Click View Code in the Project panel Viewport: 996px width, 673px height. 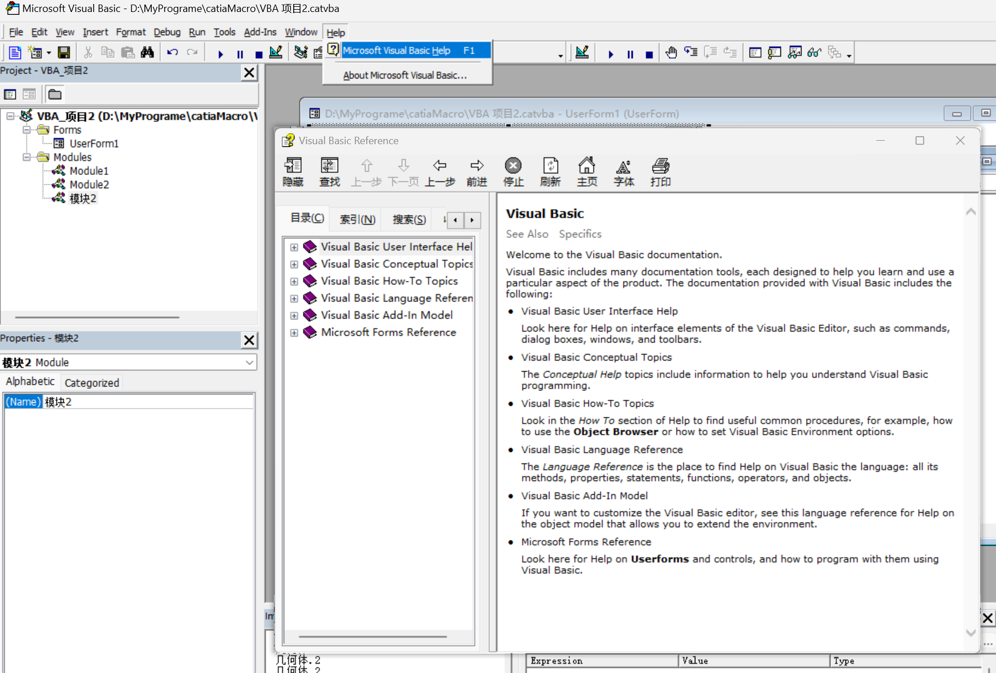(10, 94)
